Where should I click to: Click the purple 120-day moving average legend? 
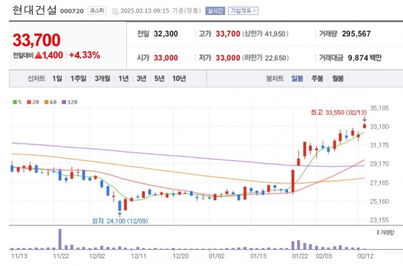tap(69, 102)
